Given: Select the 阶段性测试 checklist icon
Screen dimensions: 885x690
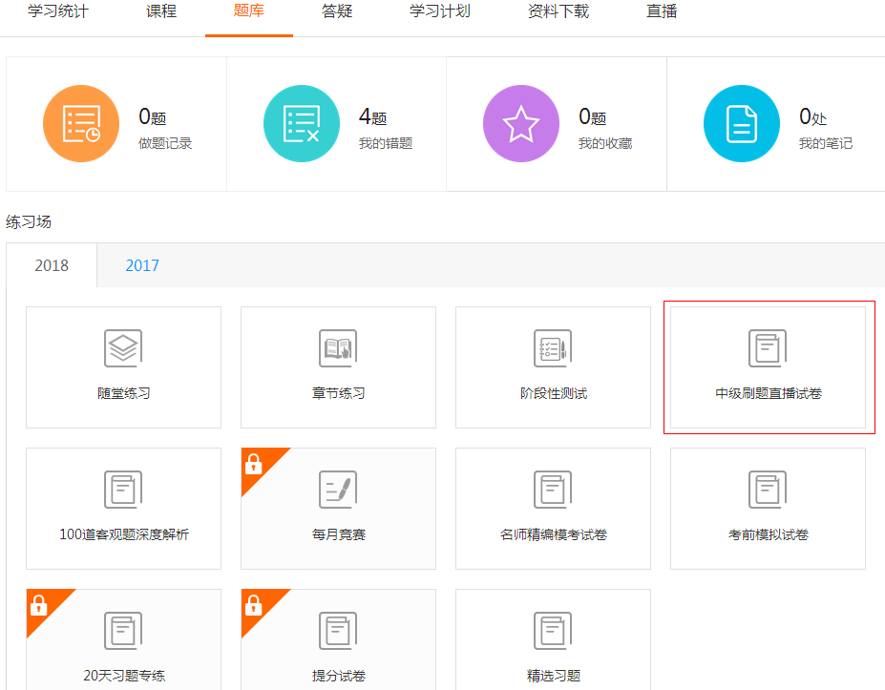Looking at the screenshot, I should coord(553,347).
